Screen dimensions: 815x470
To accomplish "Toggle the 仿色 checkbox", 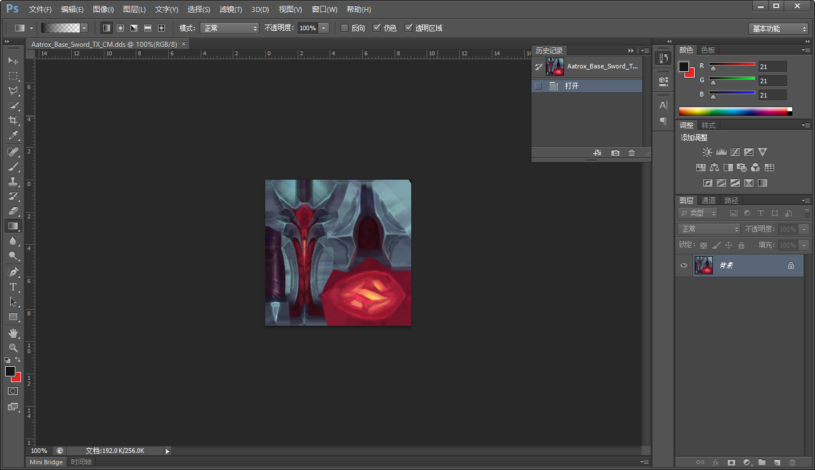I will tap(376, 28).
